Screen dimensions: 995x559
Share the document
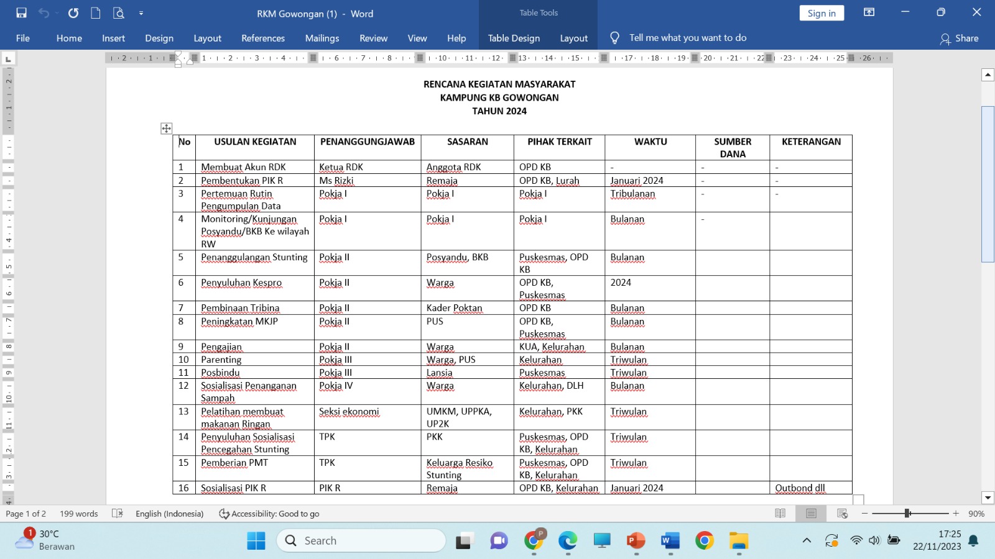coord(960,39)
